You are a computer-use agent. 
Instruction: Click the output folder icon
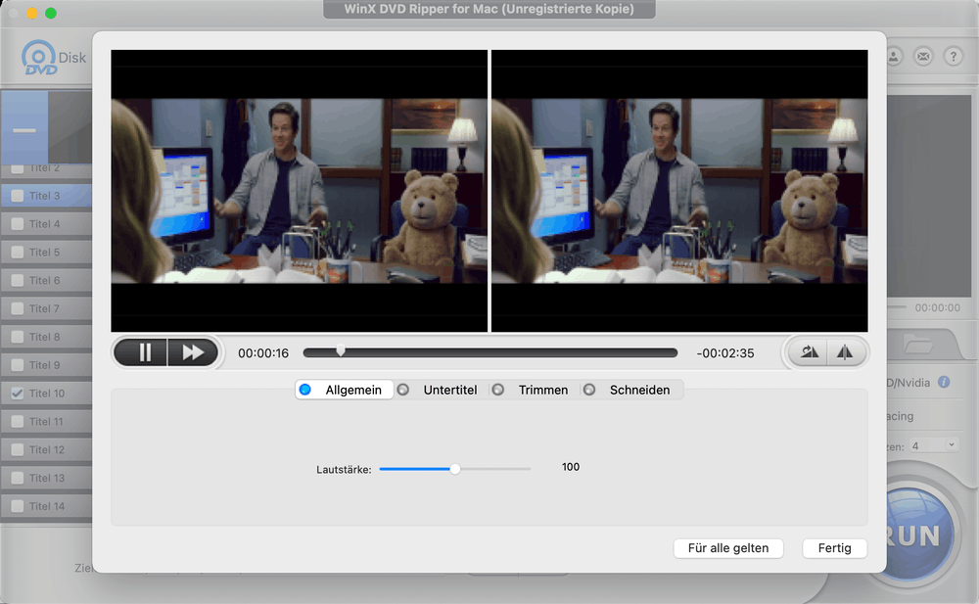[x=917, y=344]
